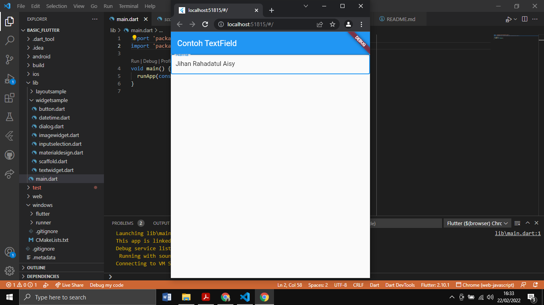Reload the localhost page in Chrome
This screenshot has width=544, height=305.
(205, 24)
